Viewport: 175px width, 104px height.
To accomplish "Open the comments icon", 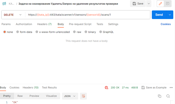I will 168,4.
